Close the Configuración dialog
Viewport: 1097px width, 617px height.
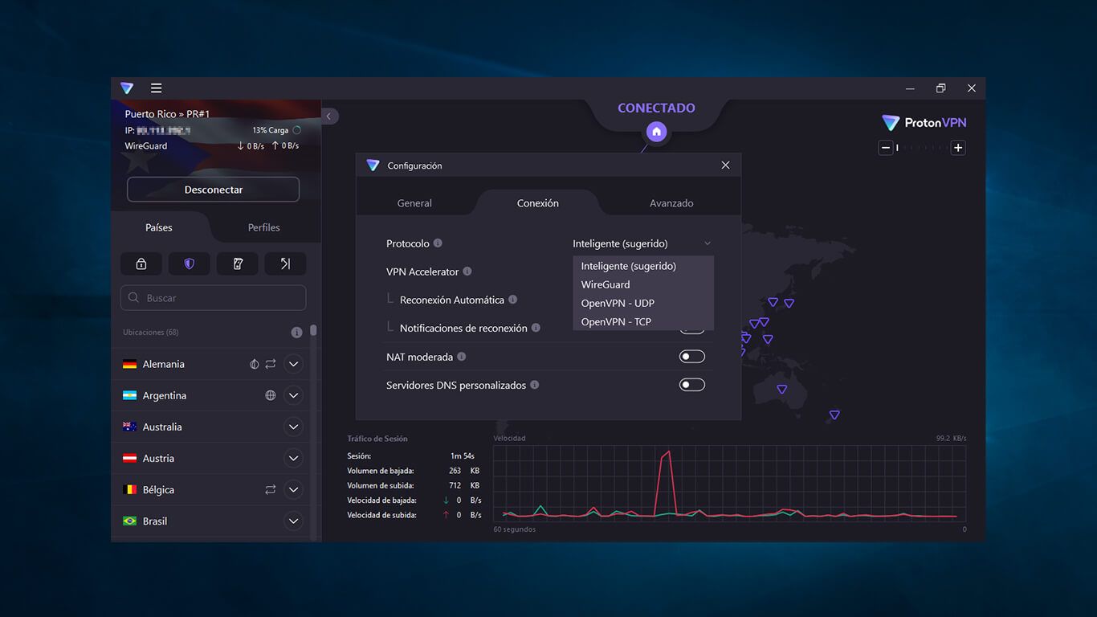pyautogui.click(x=725, y=165)
